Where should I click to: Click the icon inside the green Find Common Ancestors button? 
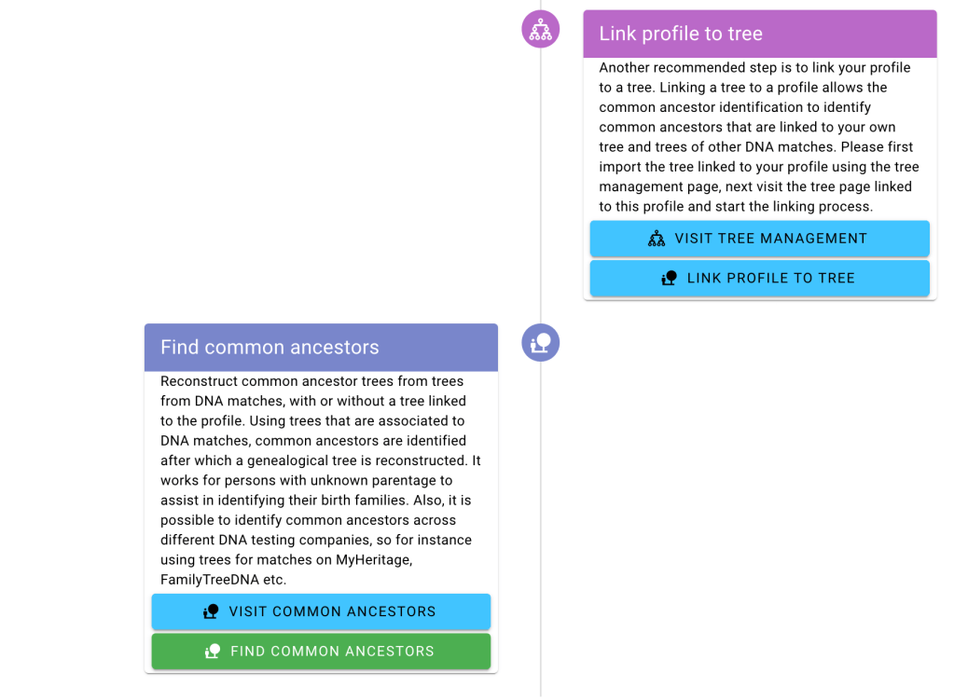213,652
